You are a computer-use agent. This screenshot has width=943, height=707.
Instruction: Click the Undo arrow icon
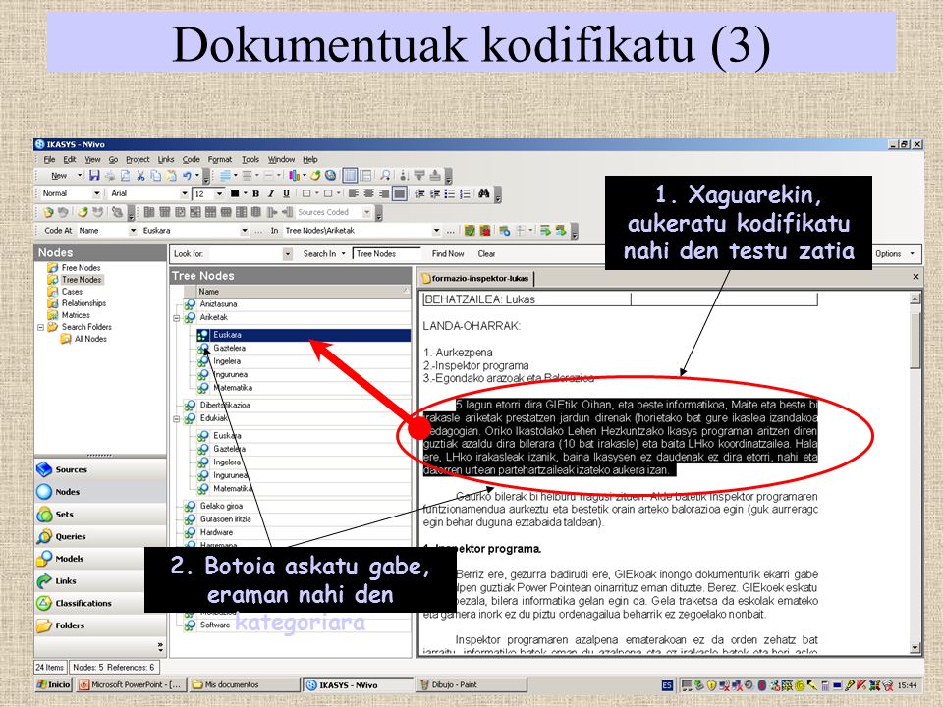(187, 176)
